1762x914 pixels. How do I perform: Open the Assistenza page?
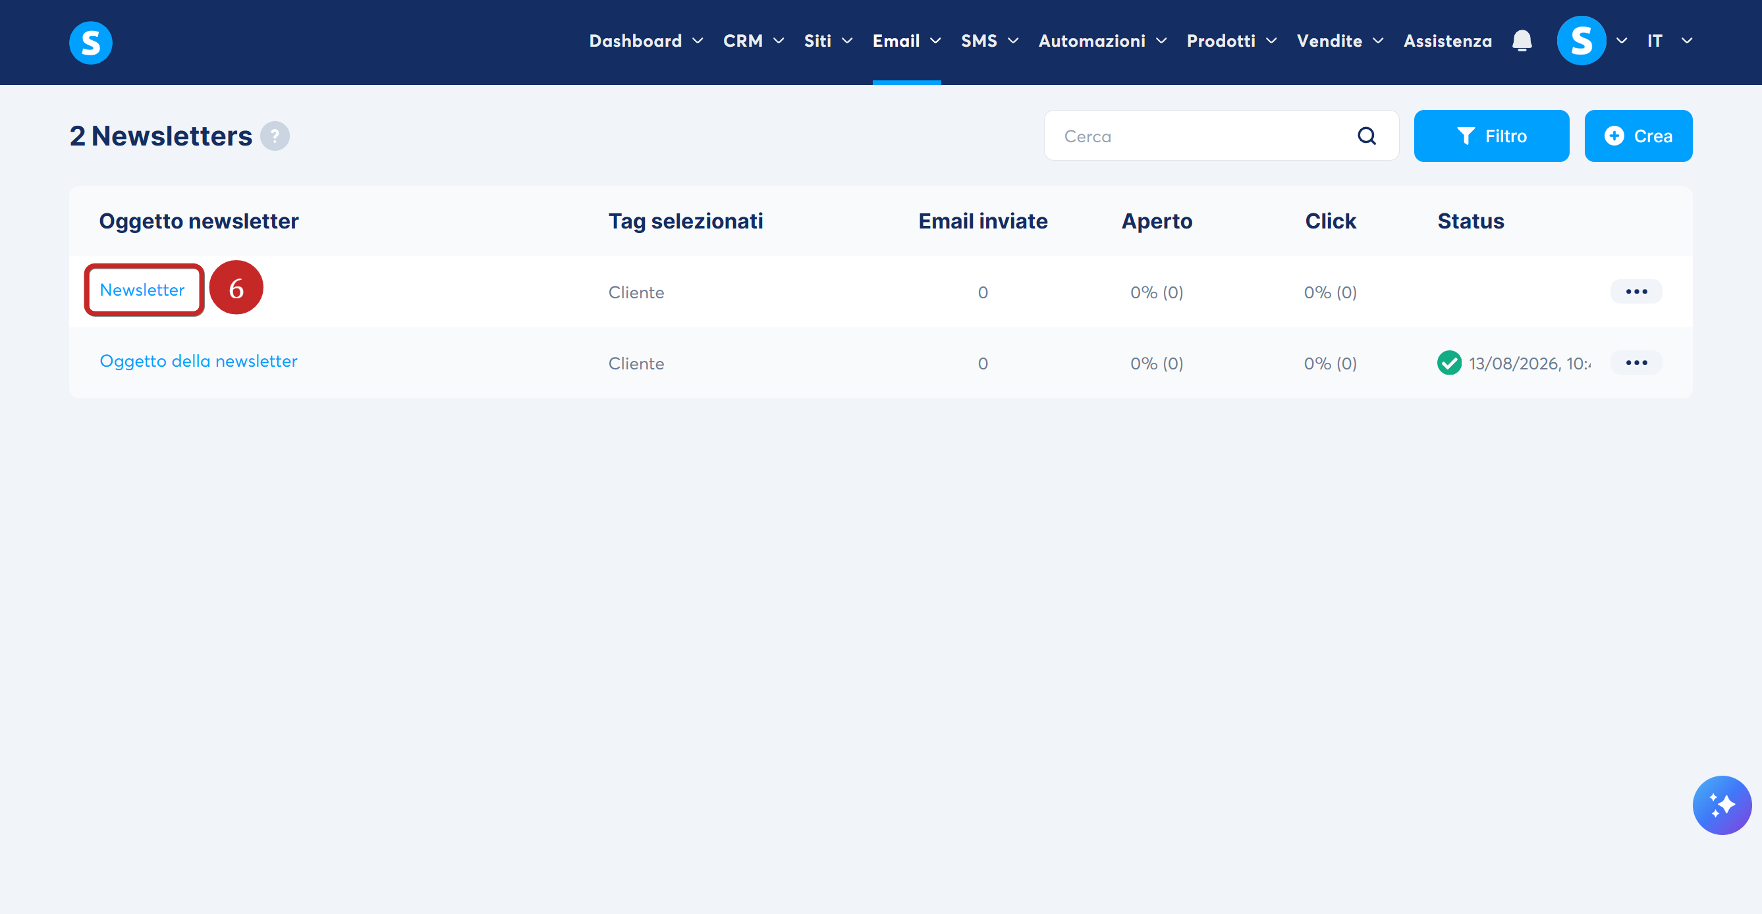click(1447, 41)
